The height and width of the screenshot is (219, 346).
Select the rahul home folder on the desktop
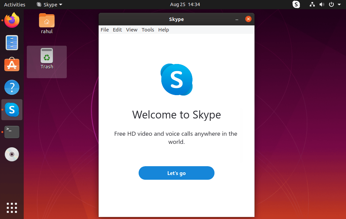point(47,23)
